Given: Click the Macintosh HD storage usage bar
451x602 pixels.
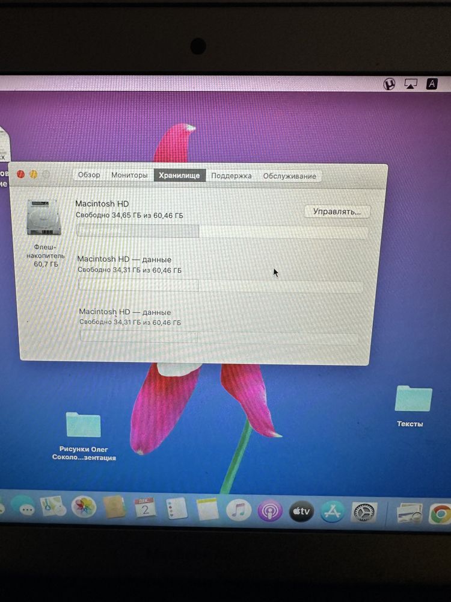Looking at the screenshot, I should 222,232.
